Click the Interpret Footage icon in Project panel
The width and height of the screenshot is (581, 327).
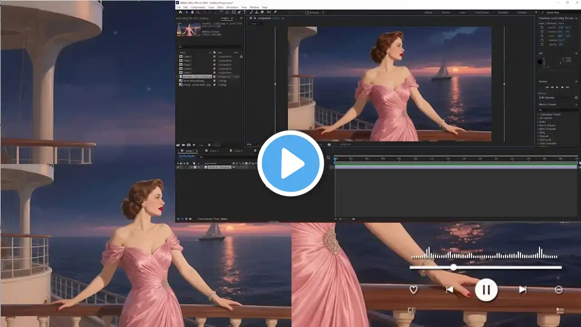178,145
